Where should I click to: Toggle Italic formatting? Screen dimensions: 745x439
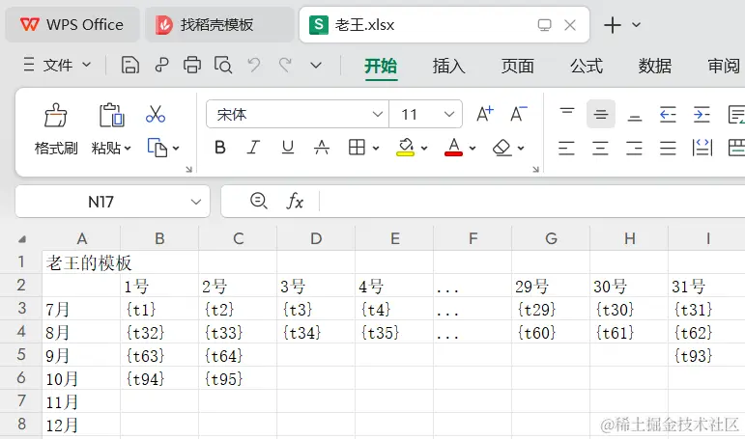tap(254, 148)
